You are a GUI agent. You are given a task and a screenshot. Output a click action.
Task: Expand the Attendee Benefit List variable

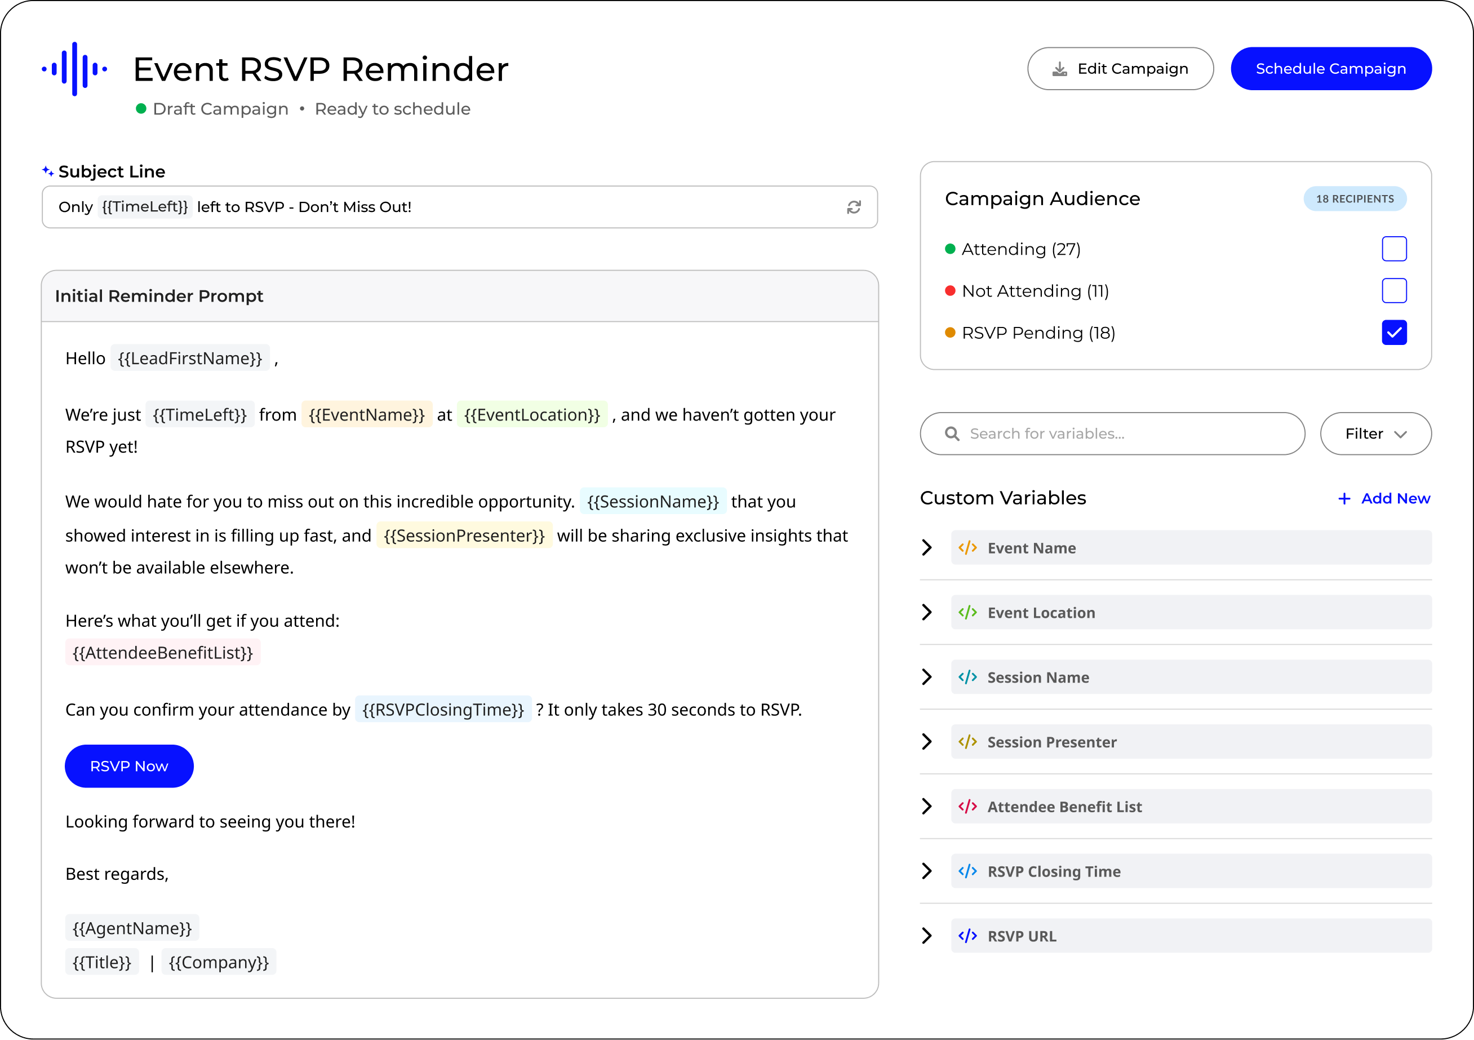[926, 806]
